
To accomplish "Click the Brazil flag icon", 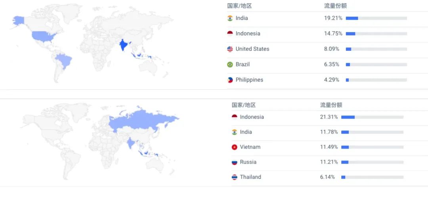I will click(230, 65).
